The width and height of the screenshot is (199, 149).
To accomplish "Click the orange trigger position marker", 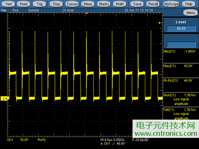I will 86,14.
